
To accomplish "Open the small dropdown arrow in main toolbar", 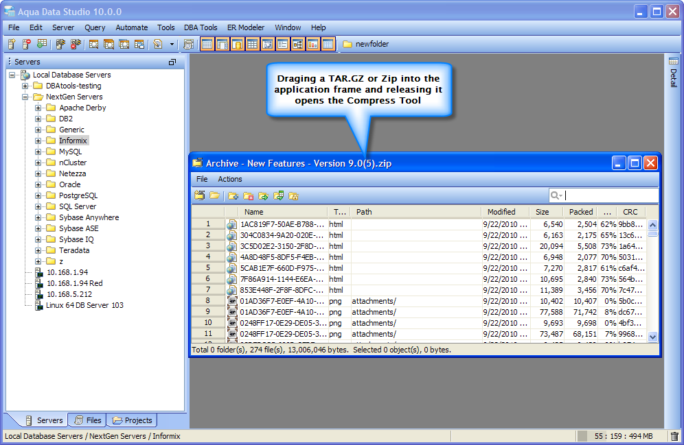I will tap(172, 44).
